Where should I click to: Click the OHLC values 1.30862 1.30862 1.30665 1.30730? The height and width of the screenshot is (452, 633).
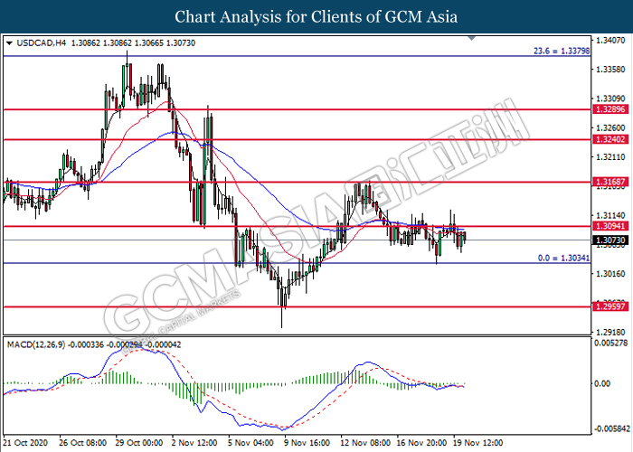133,42
